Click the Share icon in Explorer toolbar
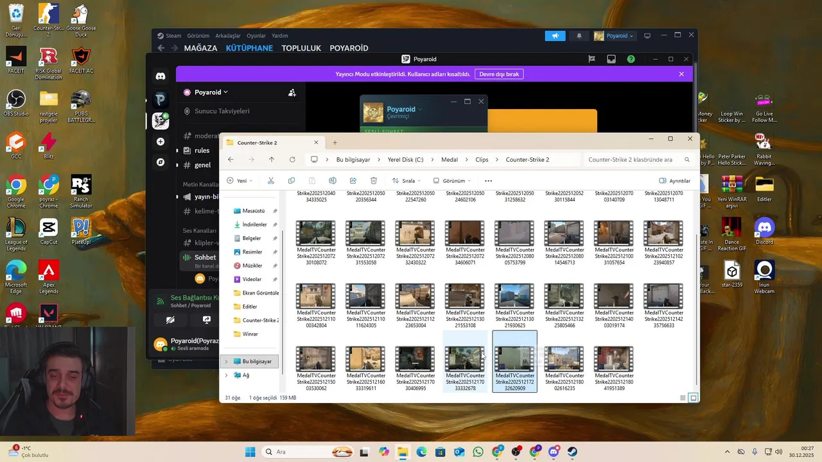The height and width of the screenshot is (462, 822). (353, 181)
